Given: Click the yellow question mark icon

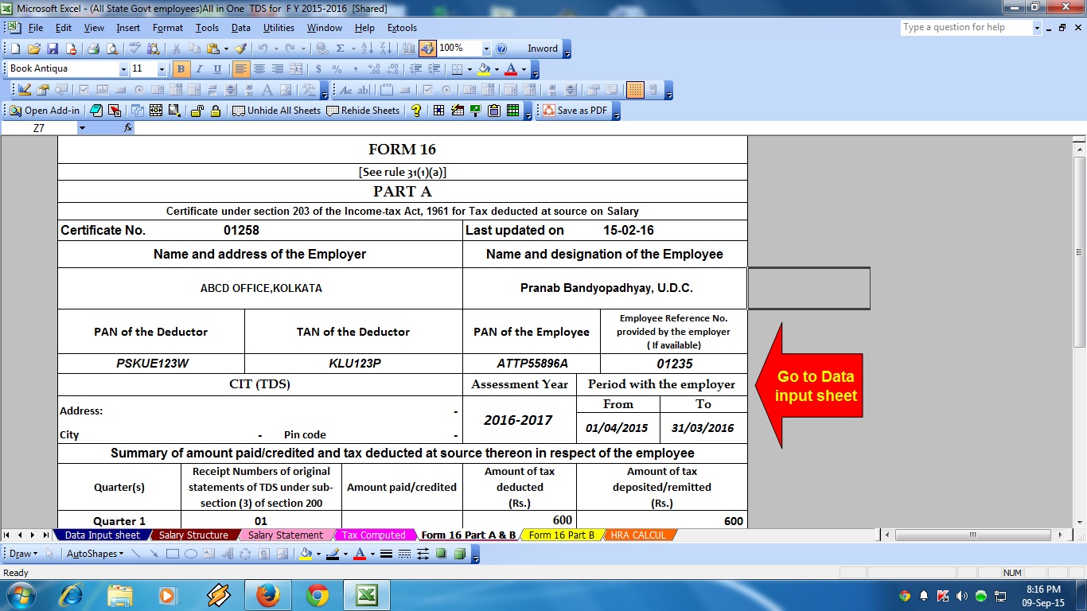Looking at the screenshot, I should (416, 111).
